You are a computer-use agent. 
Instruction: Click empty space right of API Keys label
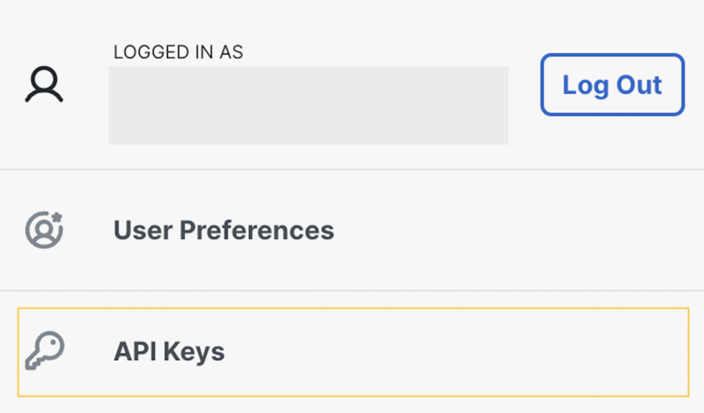456,352
